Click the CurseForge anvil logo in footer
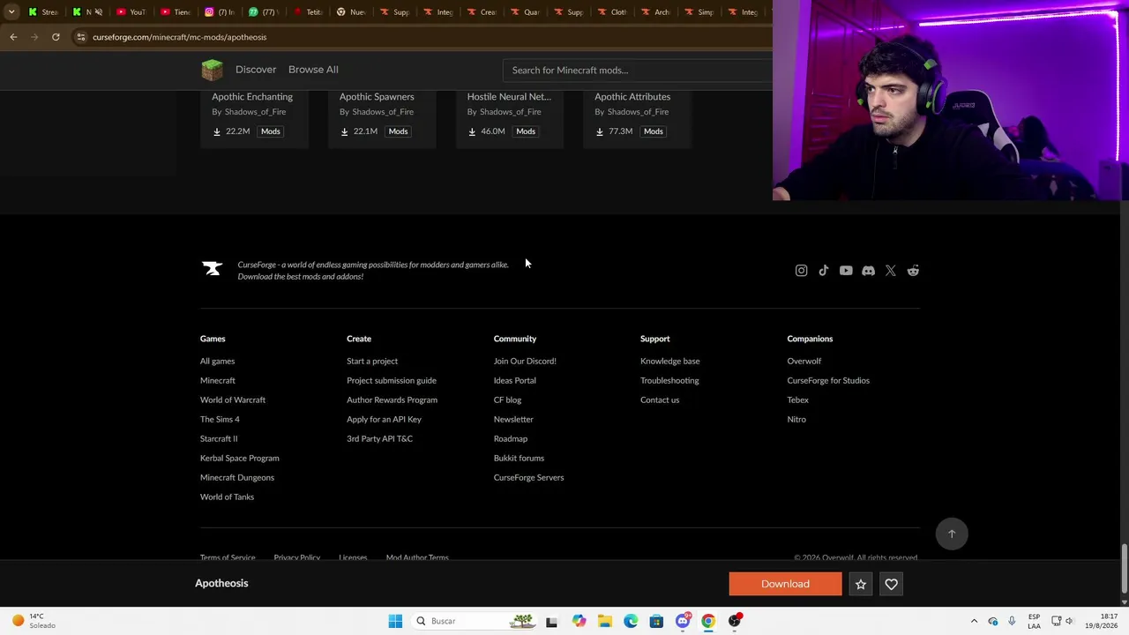Screen dimensions: 1129x635 212,268
